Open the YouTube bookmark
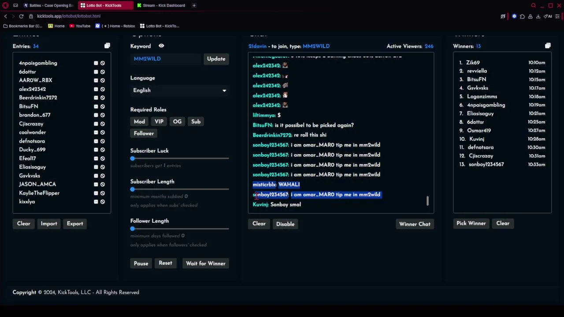564x317 pixels. 80,26
